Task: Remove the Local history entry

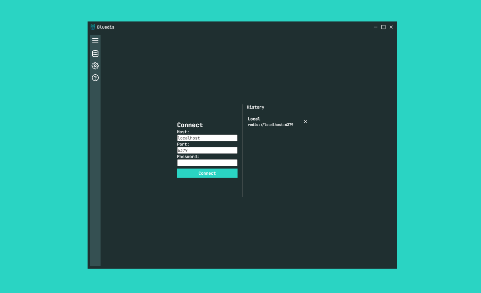Action: tap(306, 122)
